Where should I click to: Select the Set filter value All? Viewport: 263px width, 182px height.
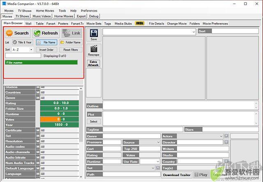[x=60, y=136]
